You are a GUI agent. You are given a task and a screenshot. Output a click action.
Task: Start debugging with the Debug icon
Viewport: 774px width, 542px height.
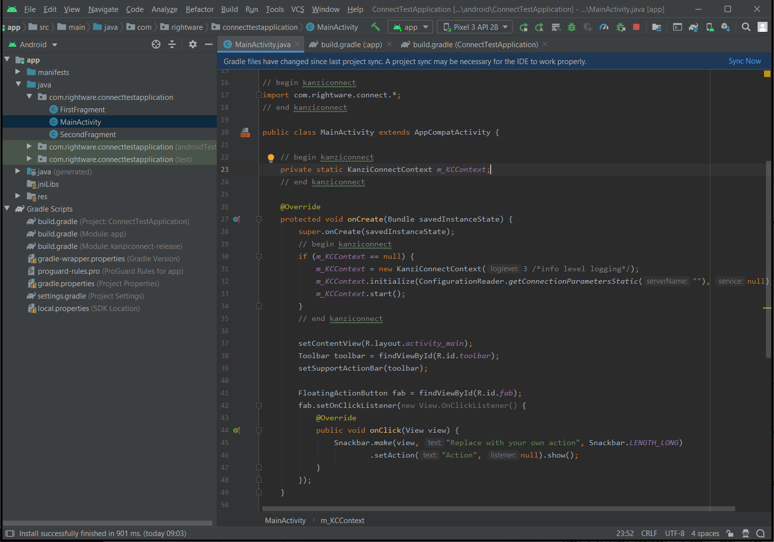point(572,27)
